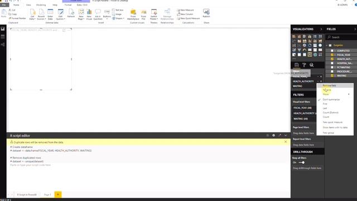
Task: Collapse the Visualizations pane chevron
Action: (321, 29)
